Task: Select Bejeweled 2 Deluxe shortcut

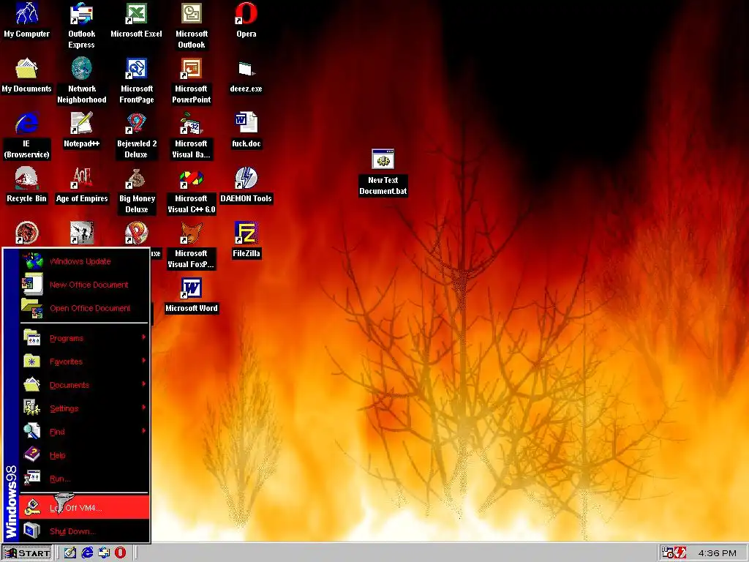Action: click(136, 135)
